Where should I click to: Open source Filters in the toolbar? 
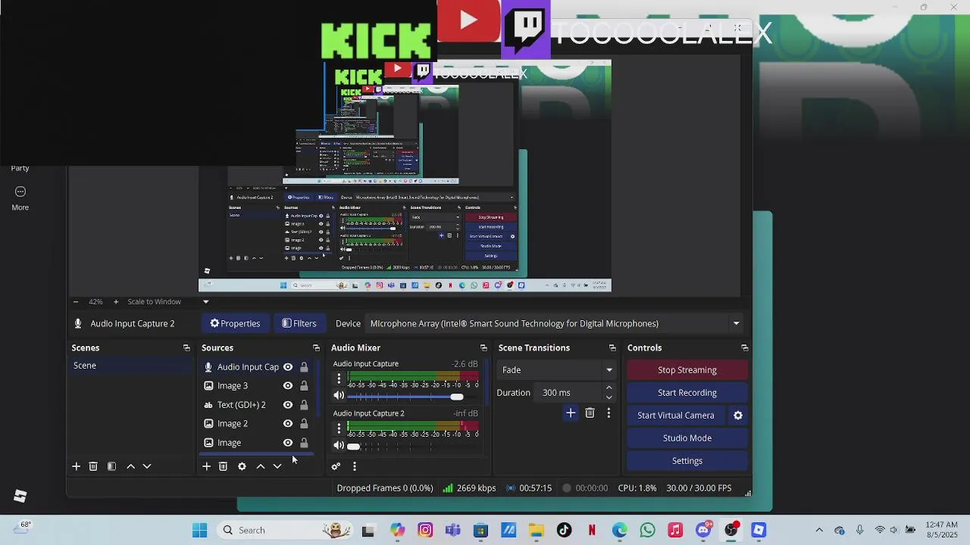299,323
